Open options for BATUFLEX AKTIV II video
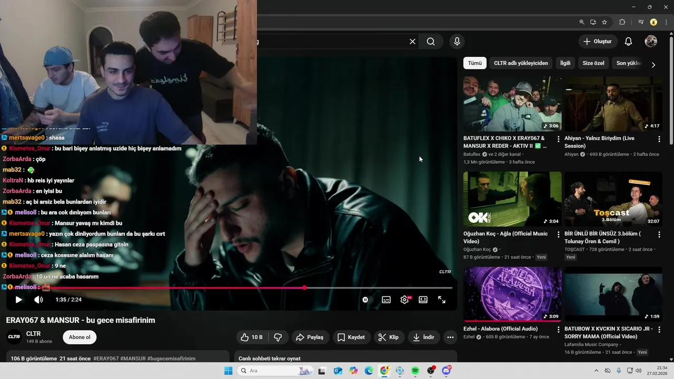674x379 pixels. pos(558,139)
